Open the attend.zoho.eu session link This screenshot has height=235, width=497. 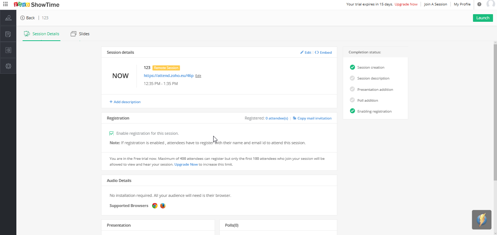168,76
